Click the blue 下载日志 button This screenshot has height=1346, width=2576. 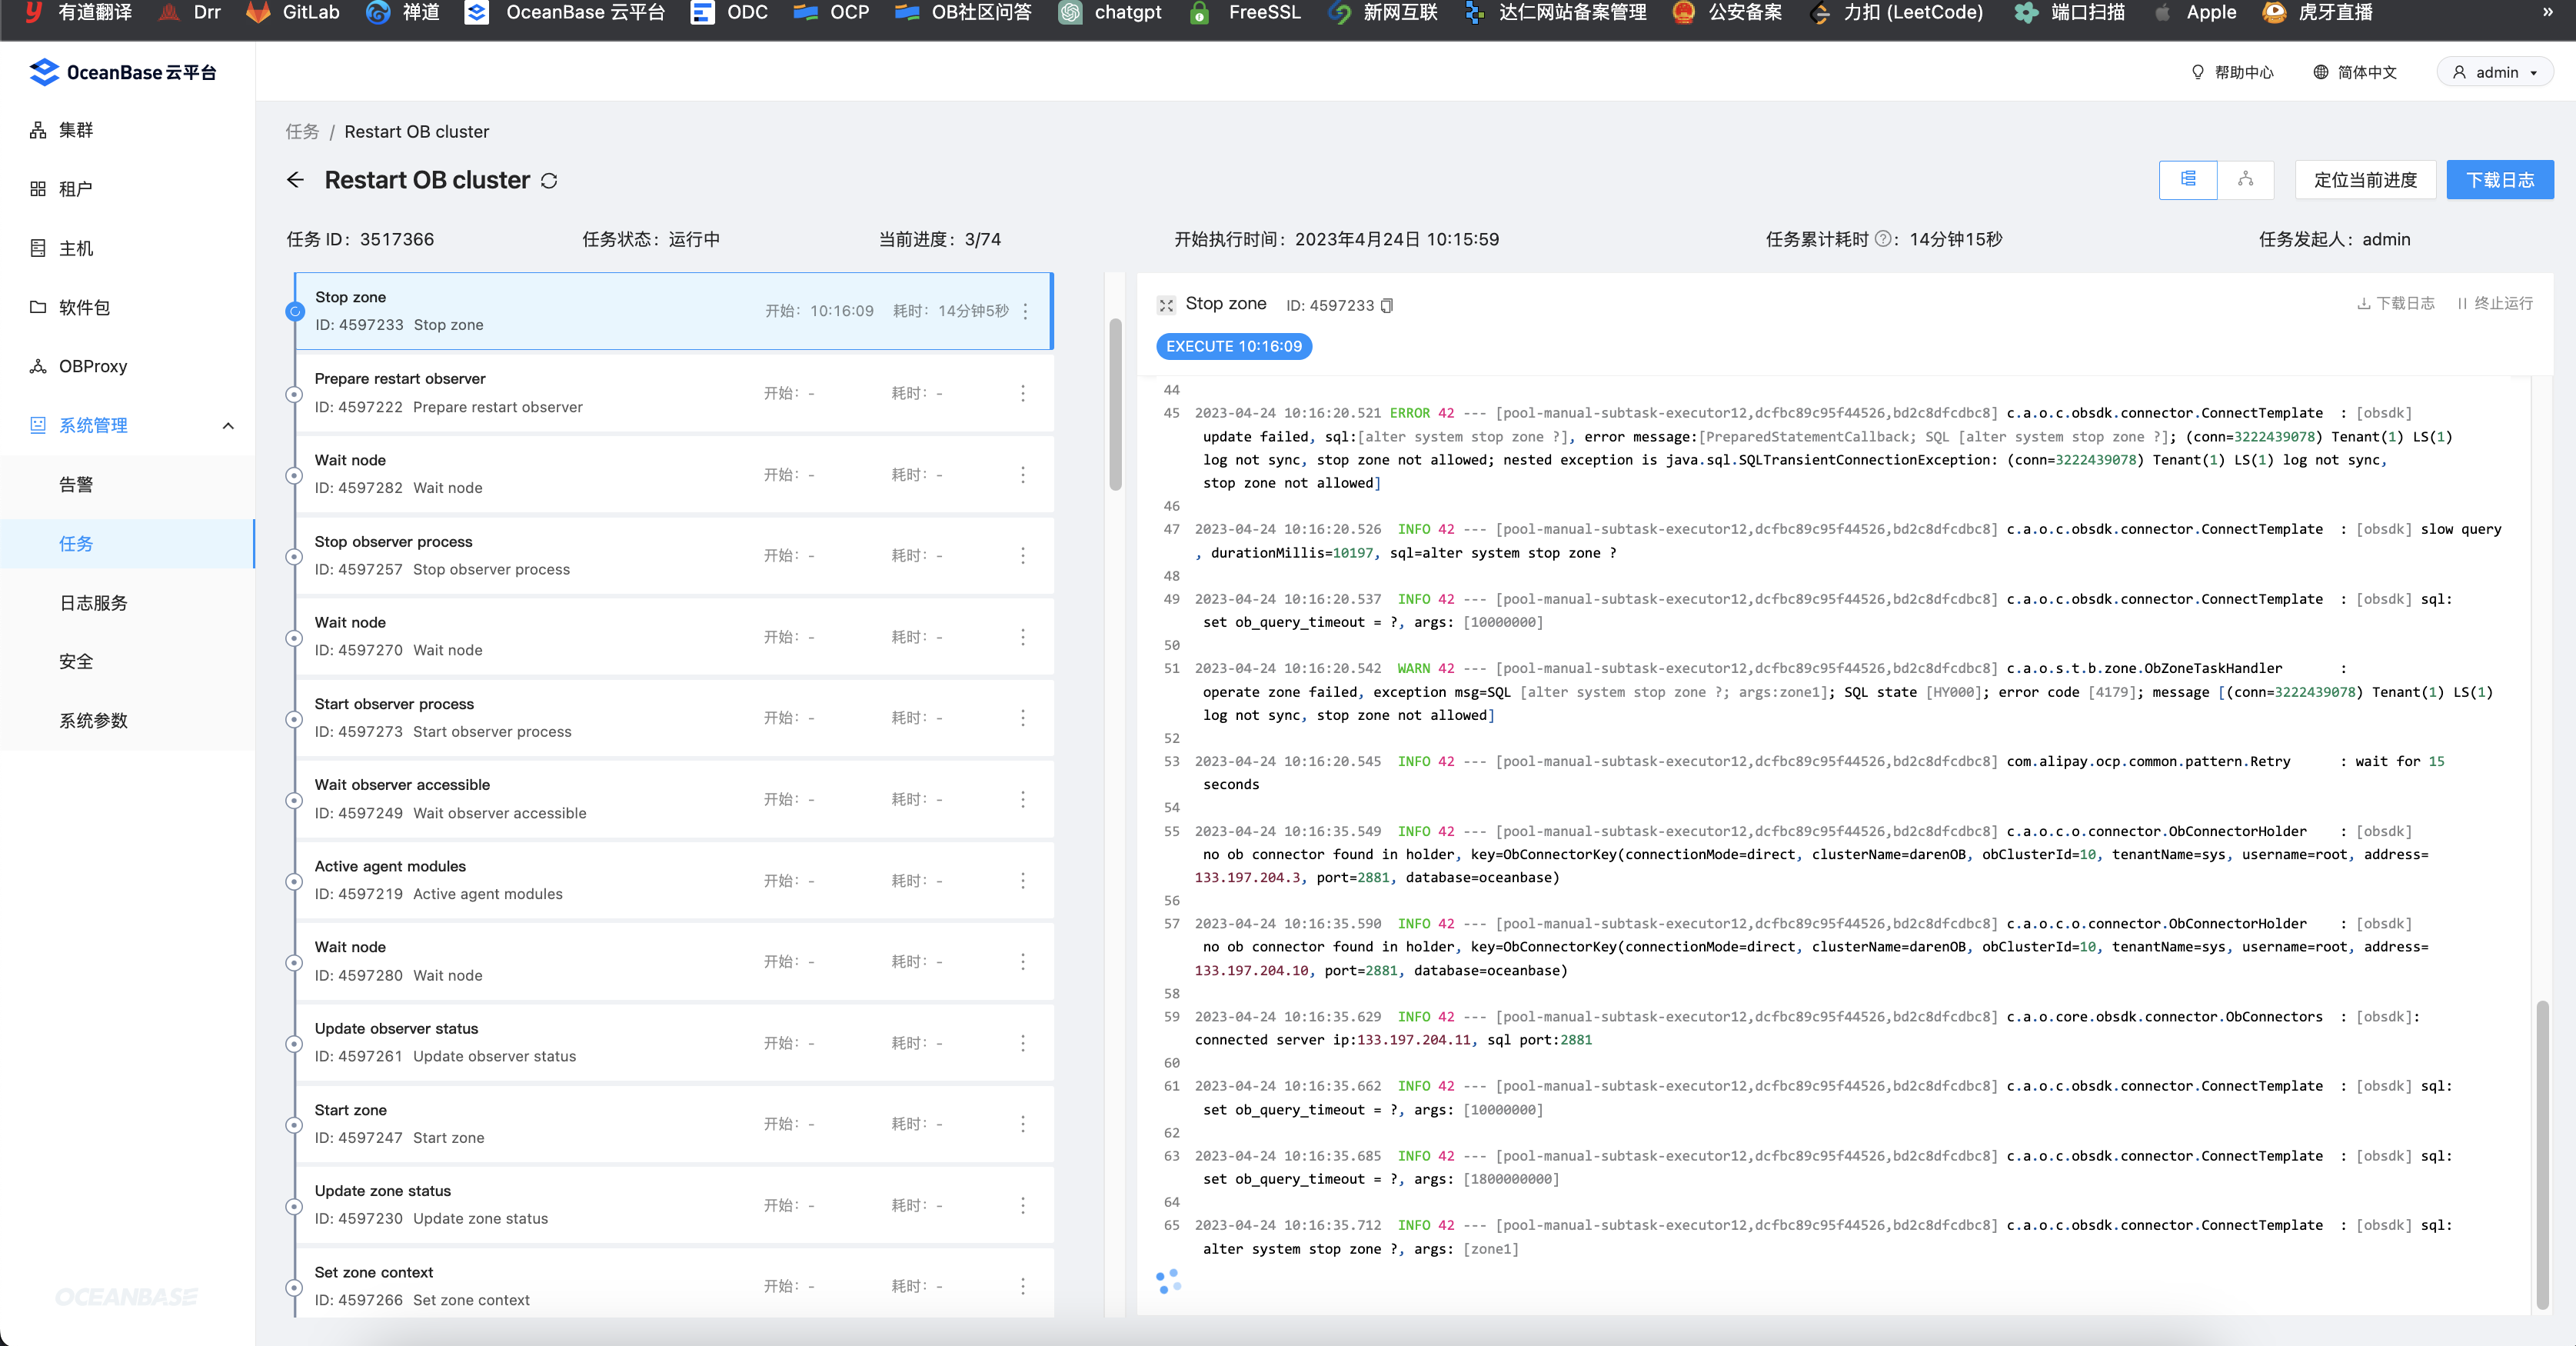(2499, 180)
